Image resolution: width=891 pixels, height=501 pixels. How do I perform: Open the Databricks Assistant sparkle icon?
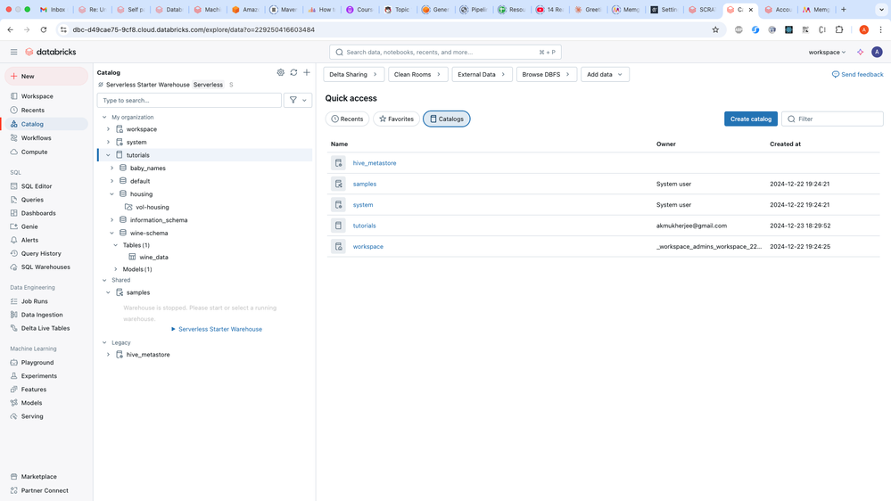861,53
